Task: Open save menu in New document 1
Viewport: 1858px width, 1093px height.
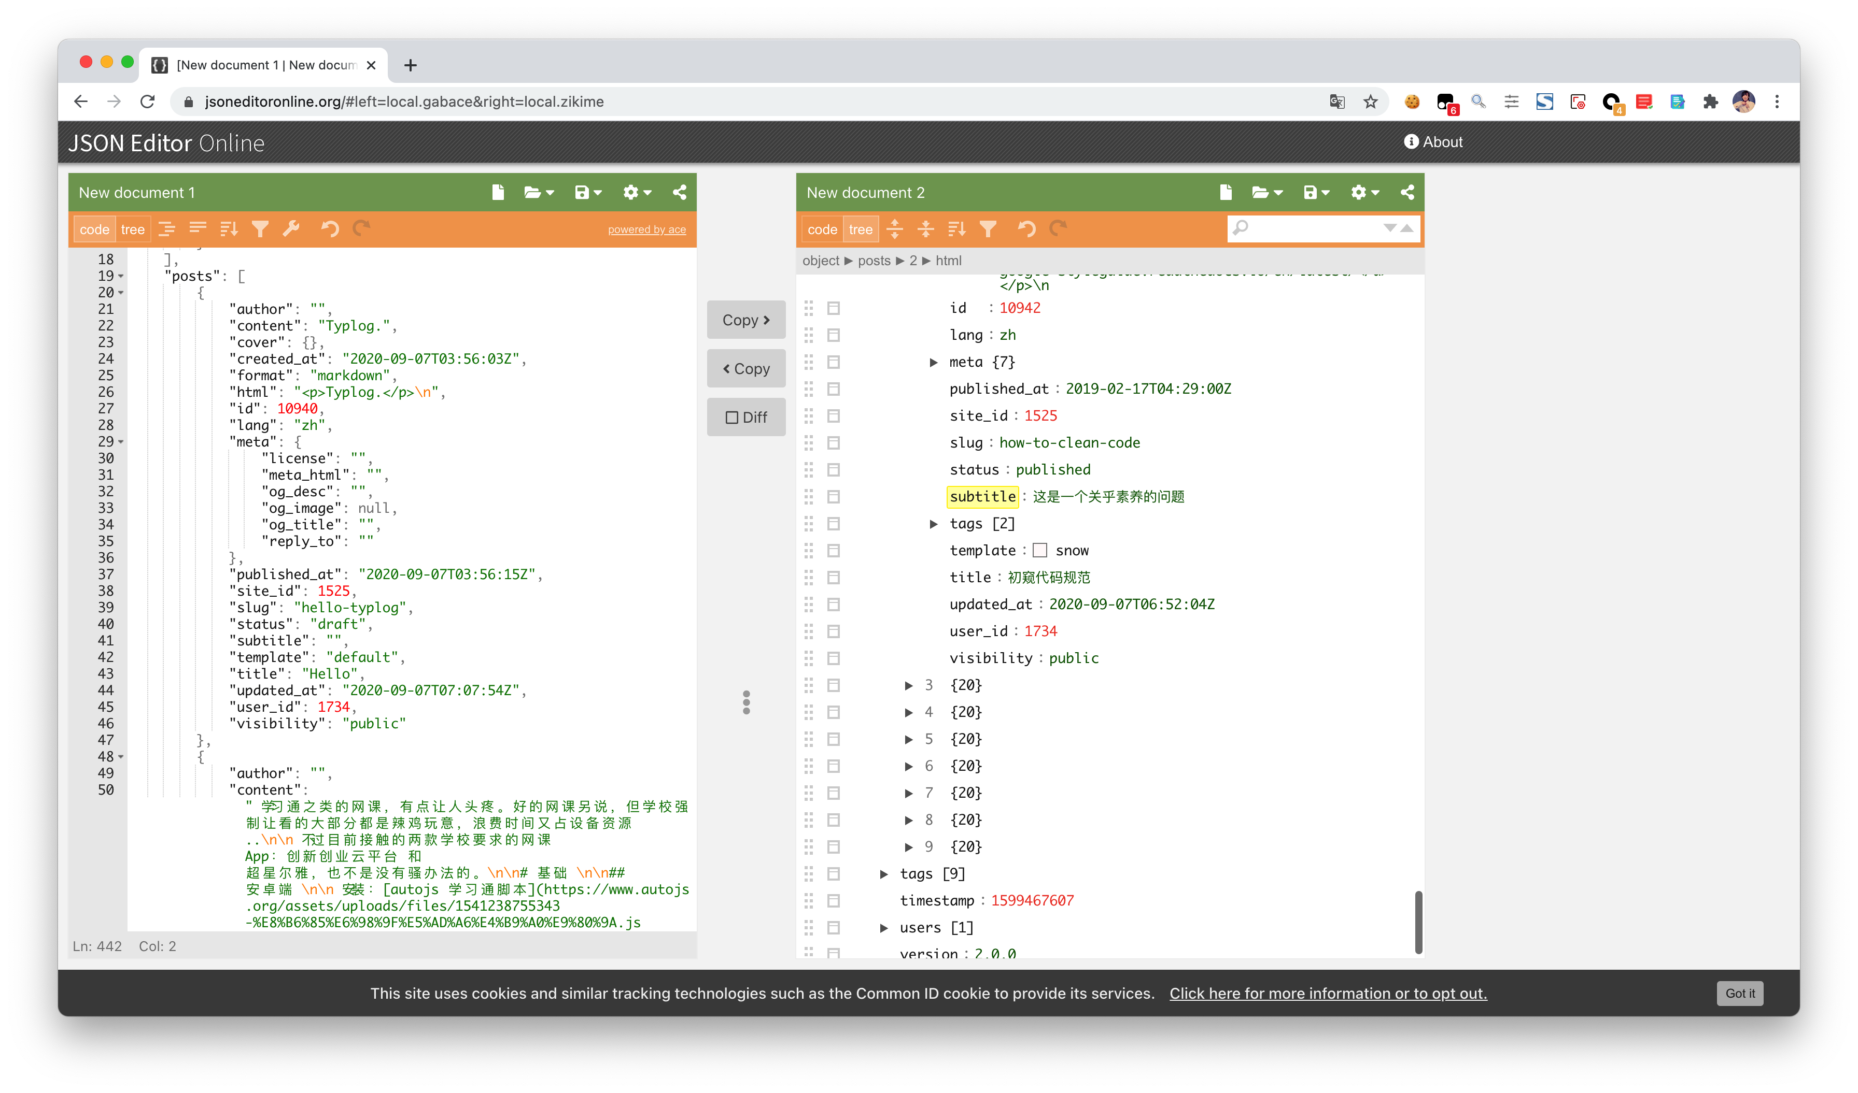Action: point(588,192)
